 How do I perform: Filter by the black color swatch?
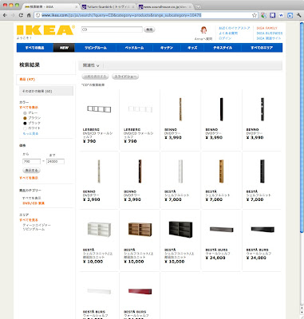tap(25, 124)
